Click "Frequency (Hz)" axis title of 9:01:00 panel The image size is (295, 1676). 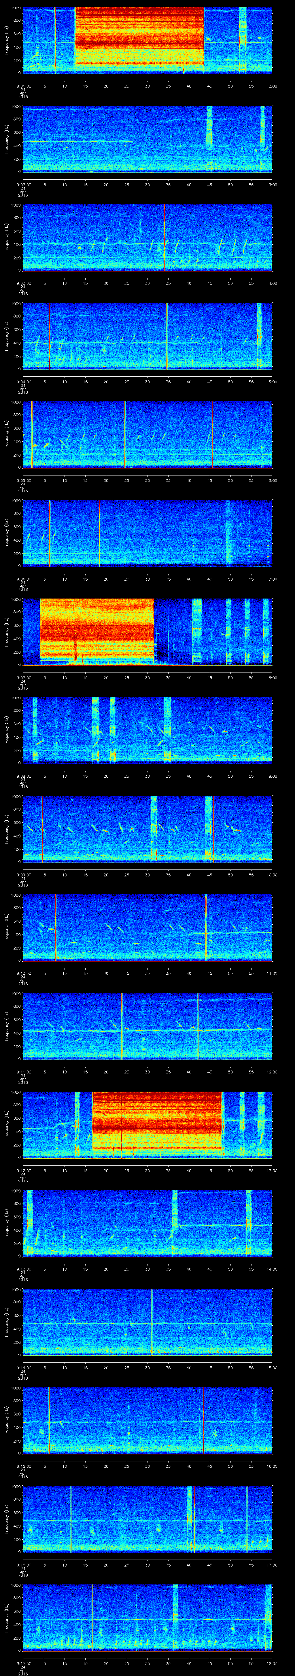pyautogui.click(x=7, y=40)
